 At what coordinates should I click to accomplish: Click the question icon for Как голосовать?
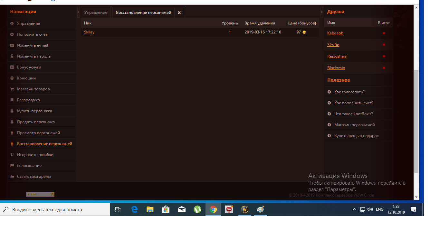tap(329, 92)
